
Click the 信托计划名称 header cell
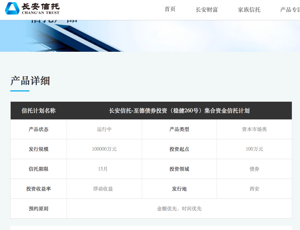[38, 111]
